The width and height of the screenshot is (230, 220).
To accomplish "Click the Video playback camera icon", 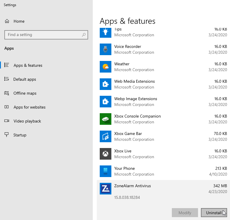I will tap(7, 121).
